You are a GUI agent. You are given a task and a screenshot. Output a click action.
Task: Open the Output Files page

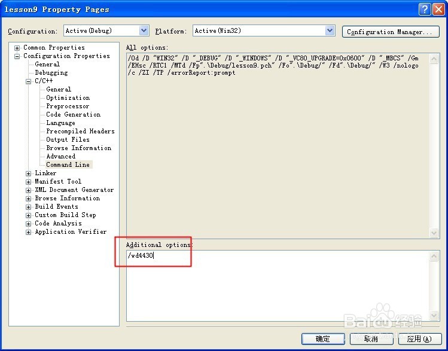point(68,139)
